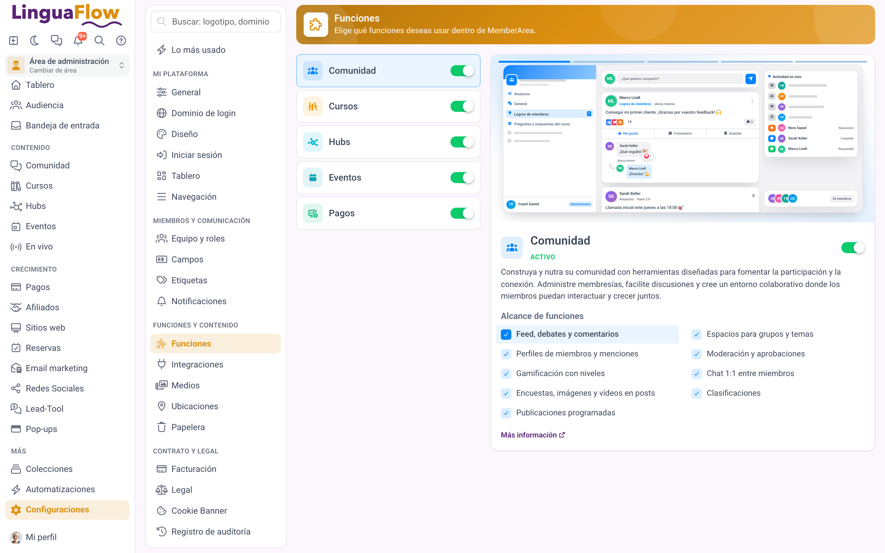Click the Hubs network icon in card
885x553 pixels.
click(313, 142)
